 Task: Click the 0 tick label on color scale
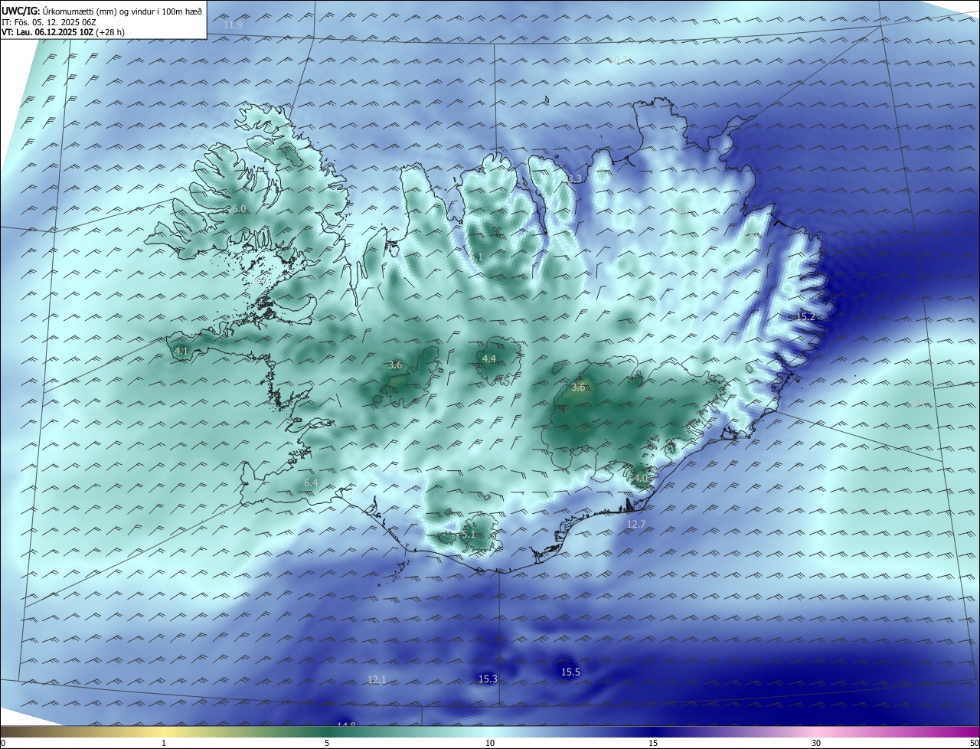tap(3, 743)
